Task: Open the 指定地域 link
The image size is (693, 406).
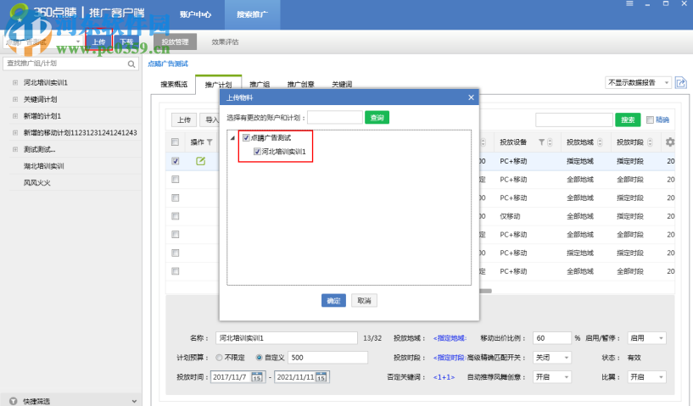Action: pyautogui.click(x=450, y=338)
